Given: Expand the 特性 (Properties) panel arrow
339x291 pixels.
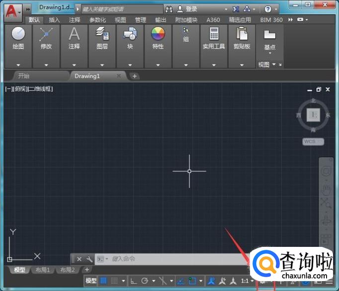Looking at the screenshot, I should (158, 65).
